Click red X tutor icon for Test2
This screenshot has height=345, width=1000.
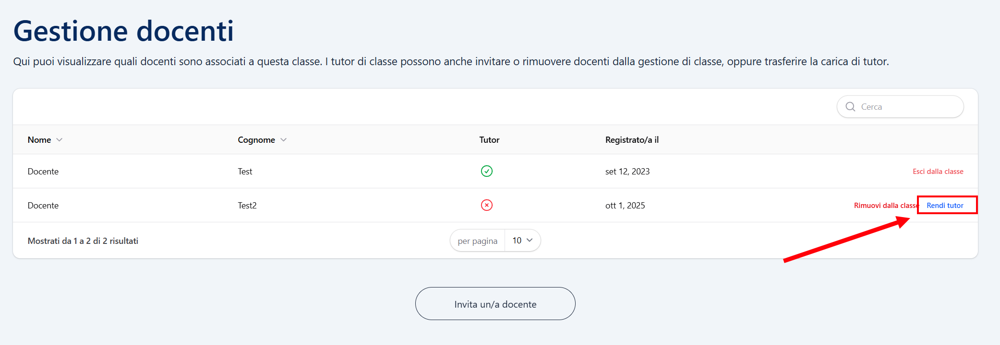point(486,205)
